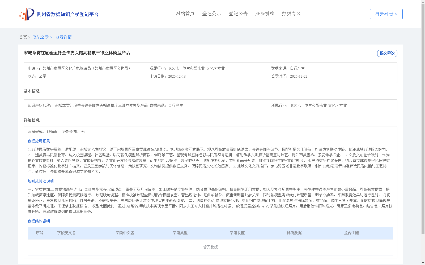Click the 序号 column header
The height and width of the screenshot is (265, 425).
[39, 233]
